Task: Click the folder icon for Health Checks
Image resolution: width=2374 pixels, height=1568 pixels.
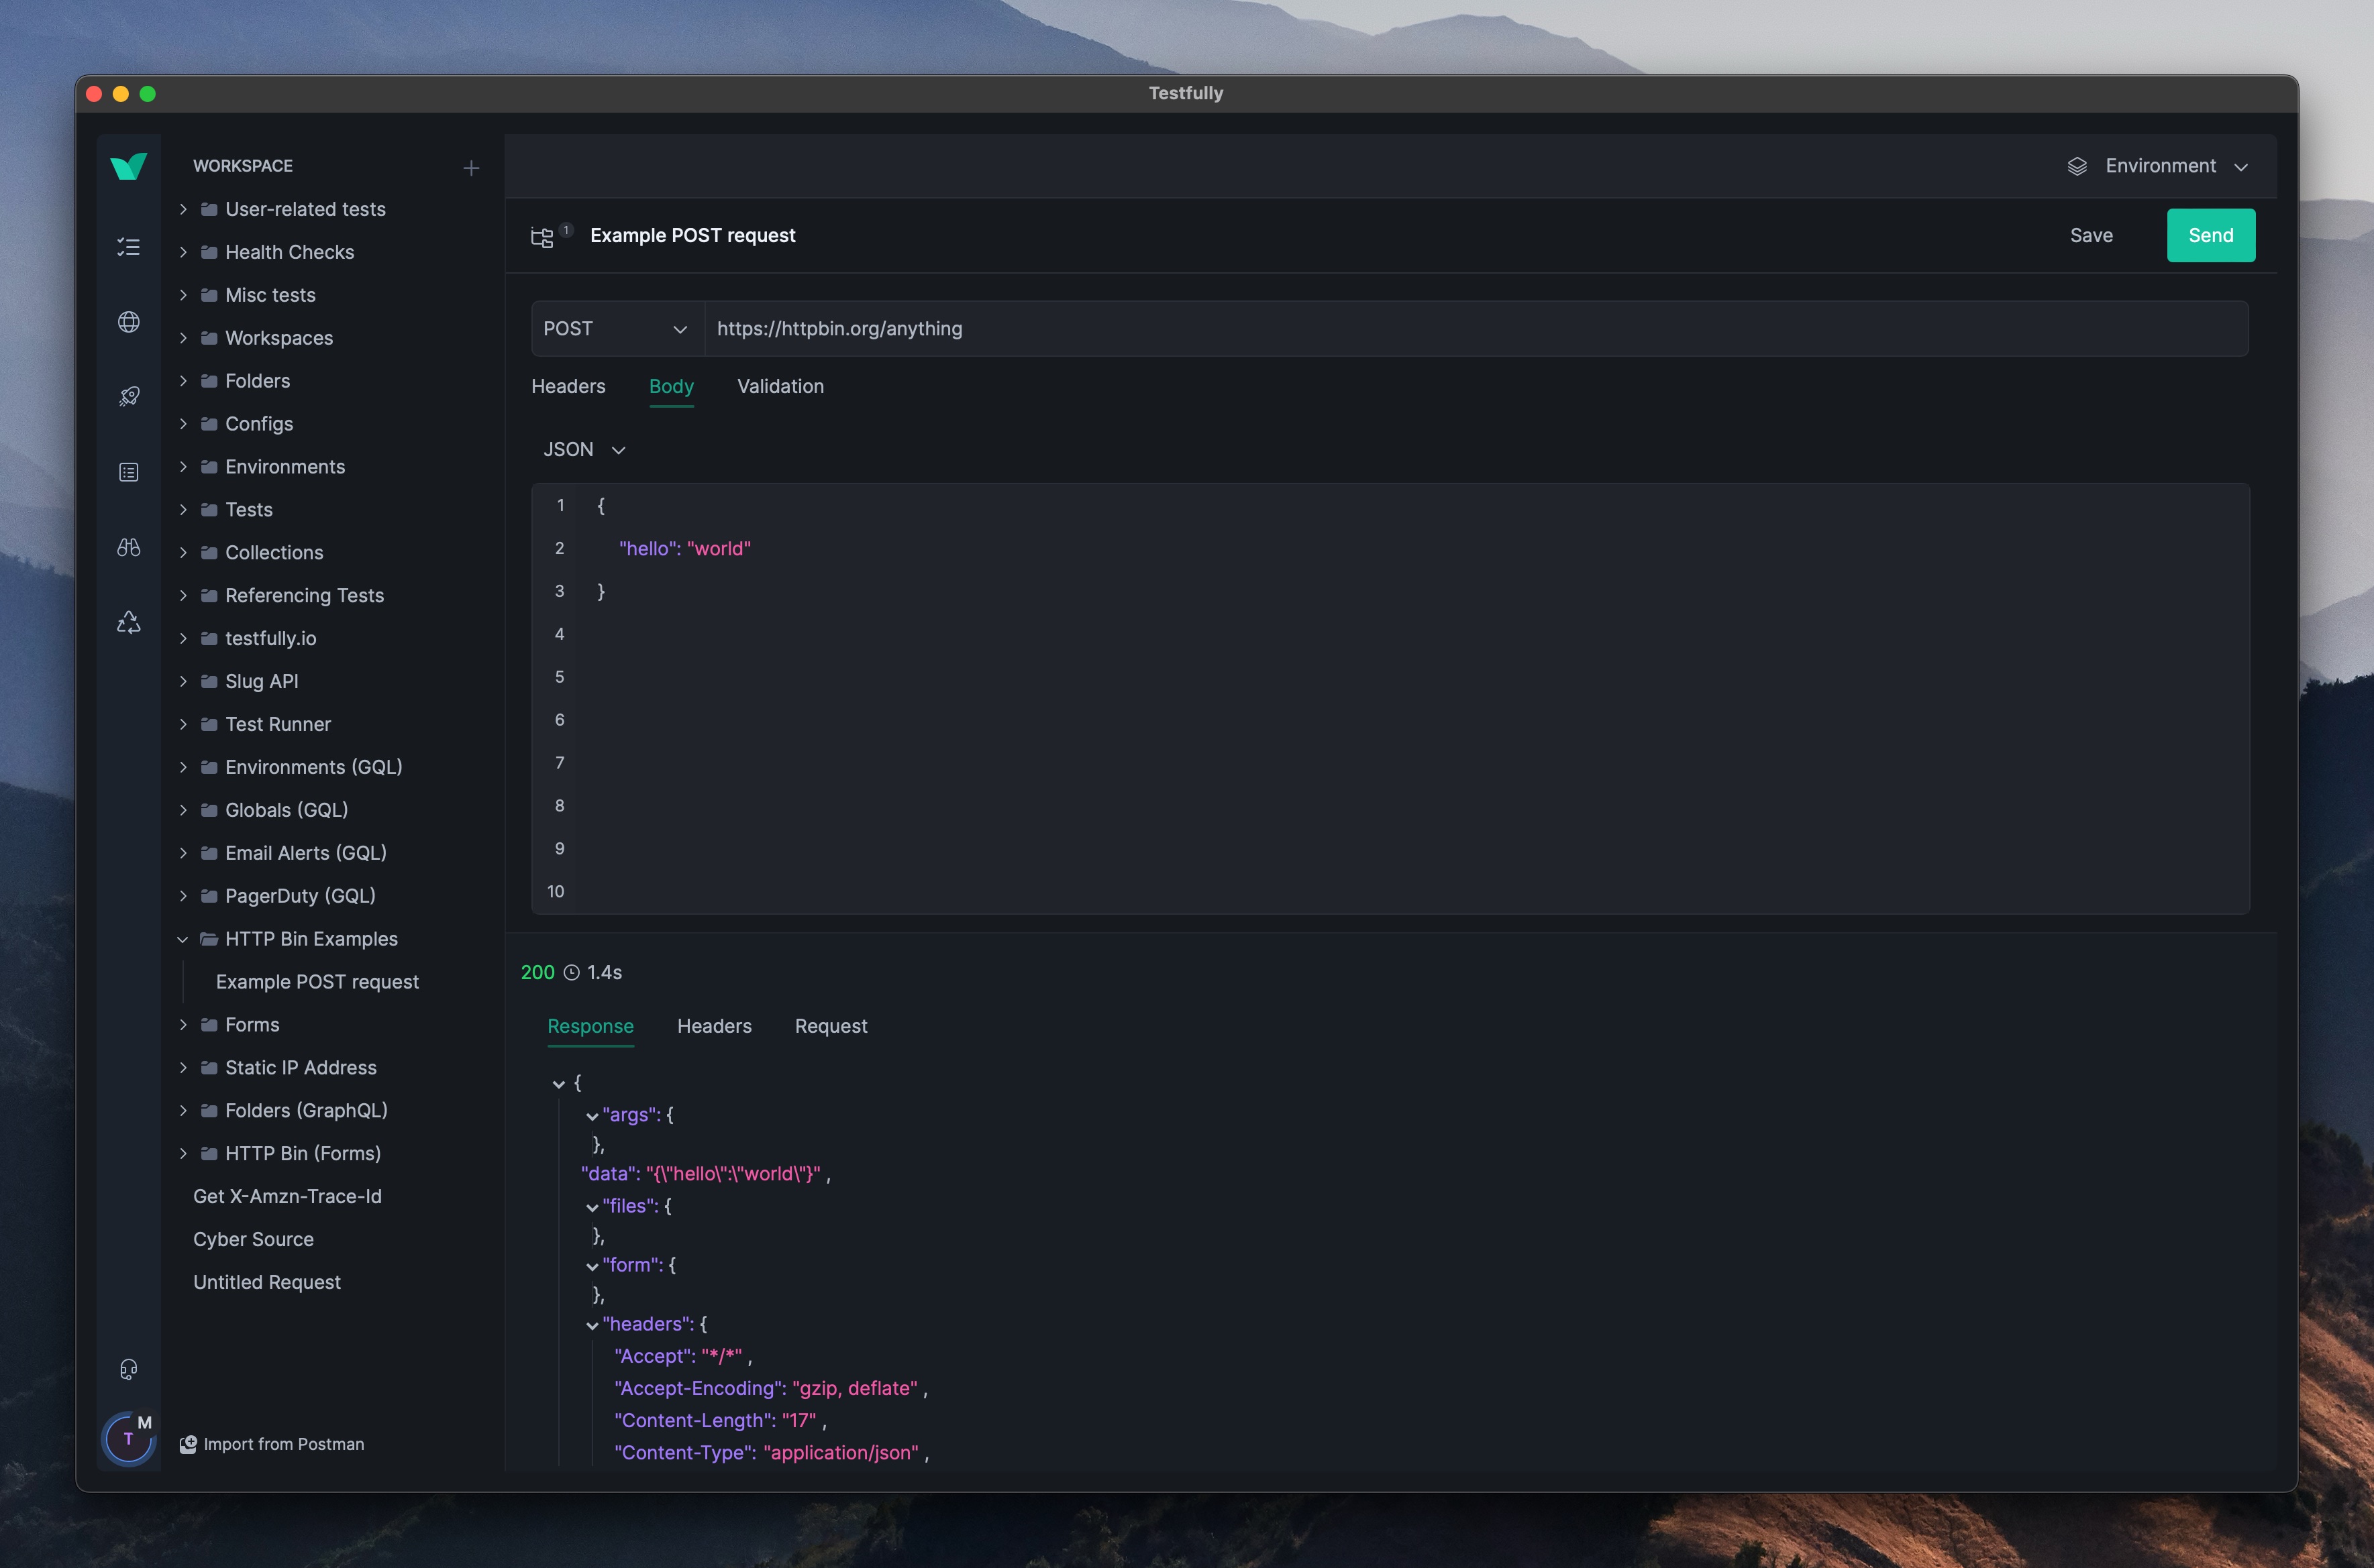Action: pyautogui.click(x=209, y=252)
